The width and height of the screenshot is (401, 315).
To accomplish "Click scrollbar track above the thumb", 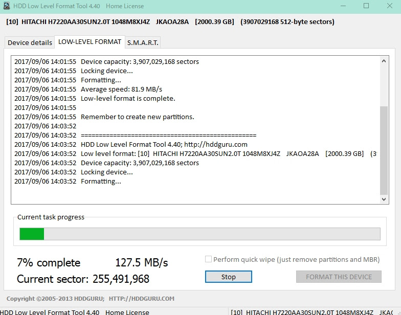I will pos(384,84).
